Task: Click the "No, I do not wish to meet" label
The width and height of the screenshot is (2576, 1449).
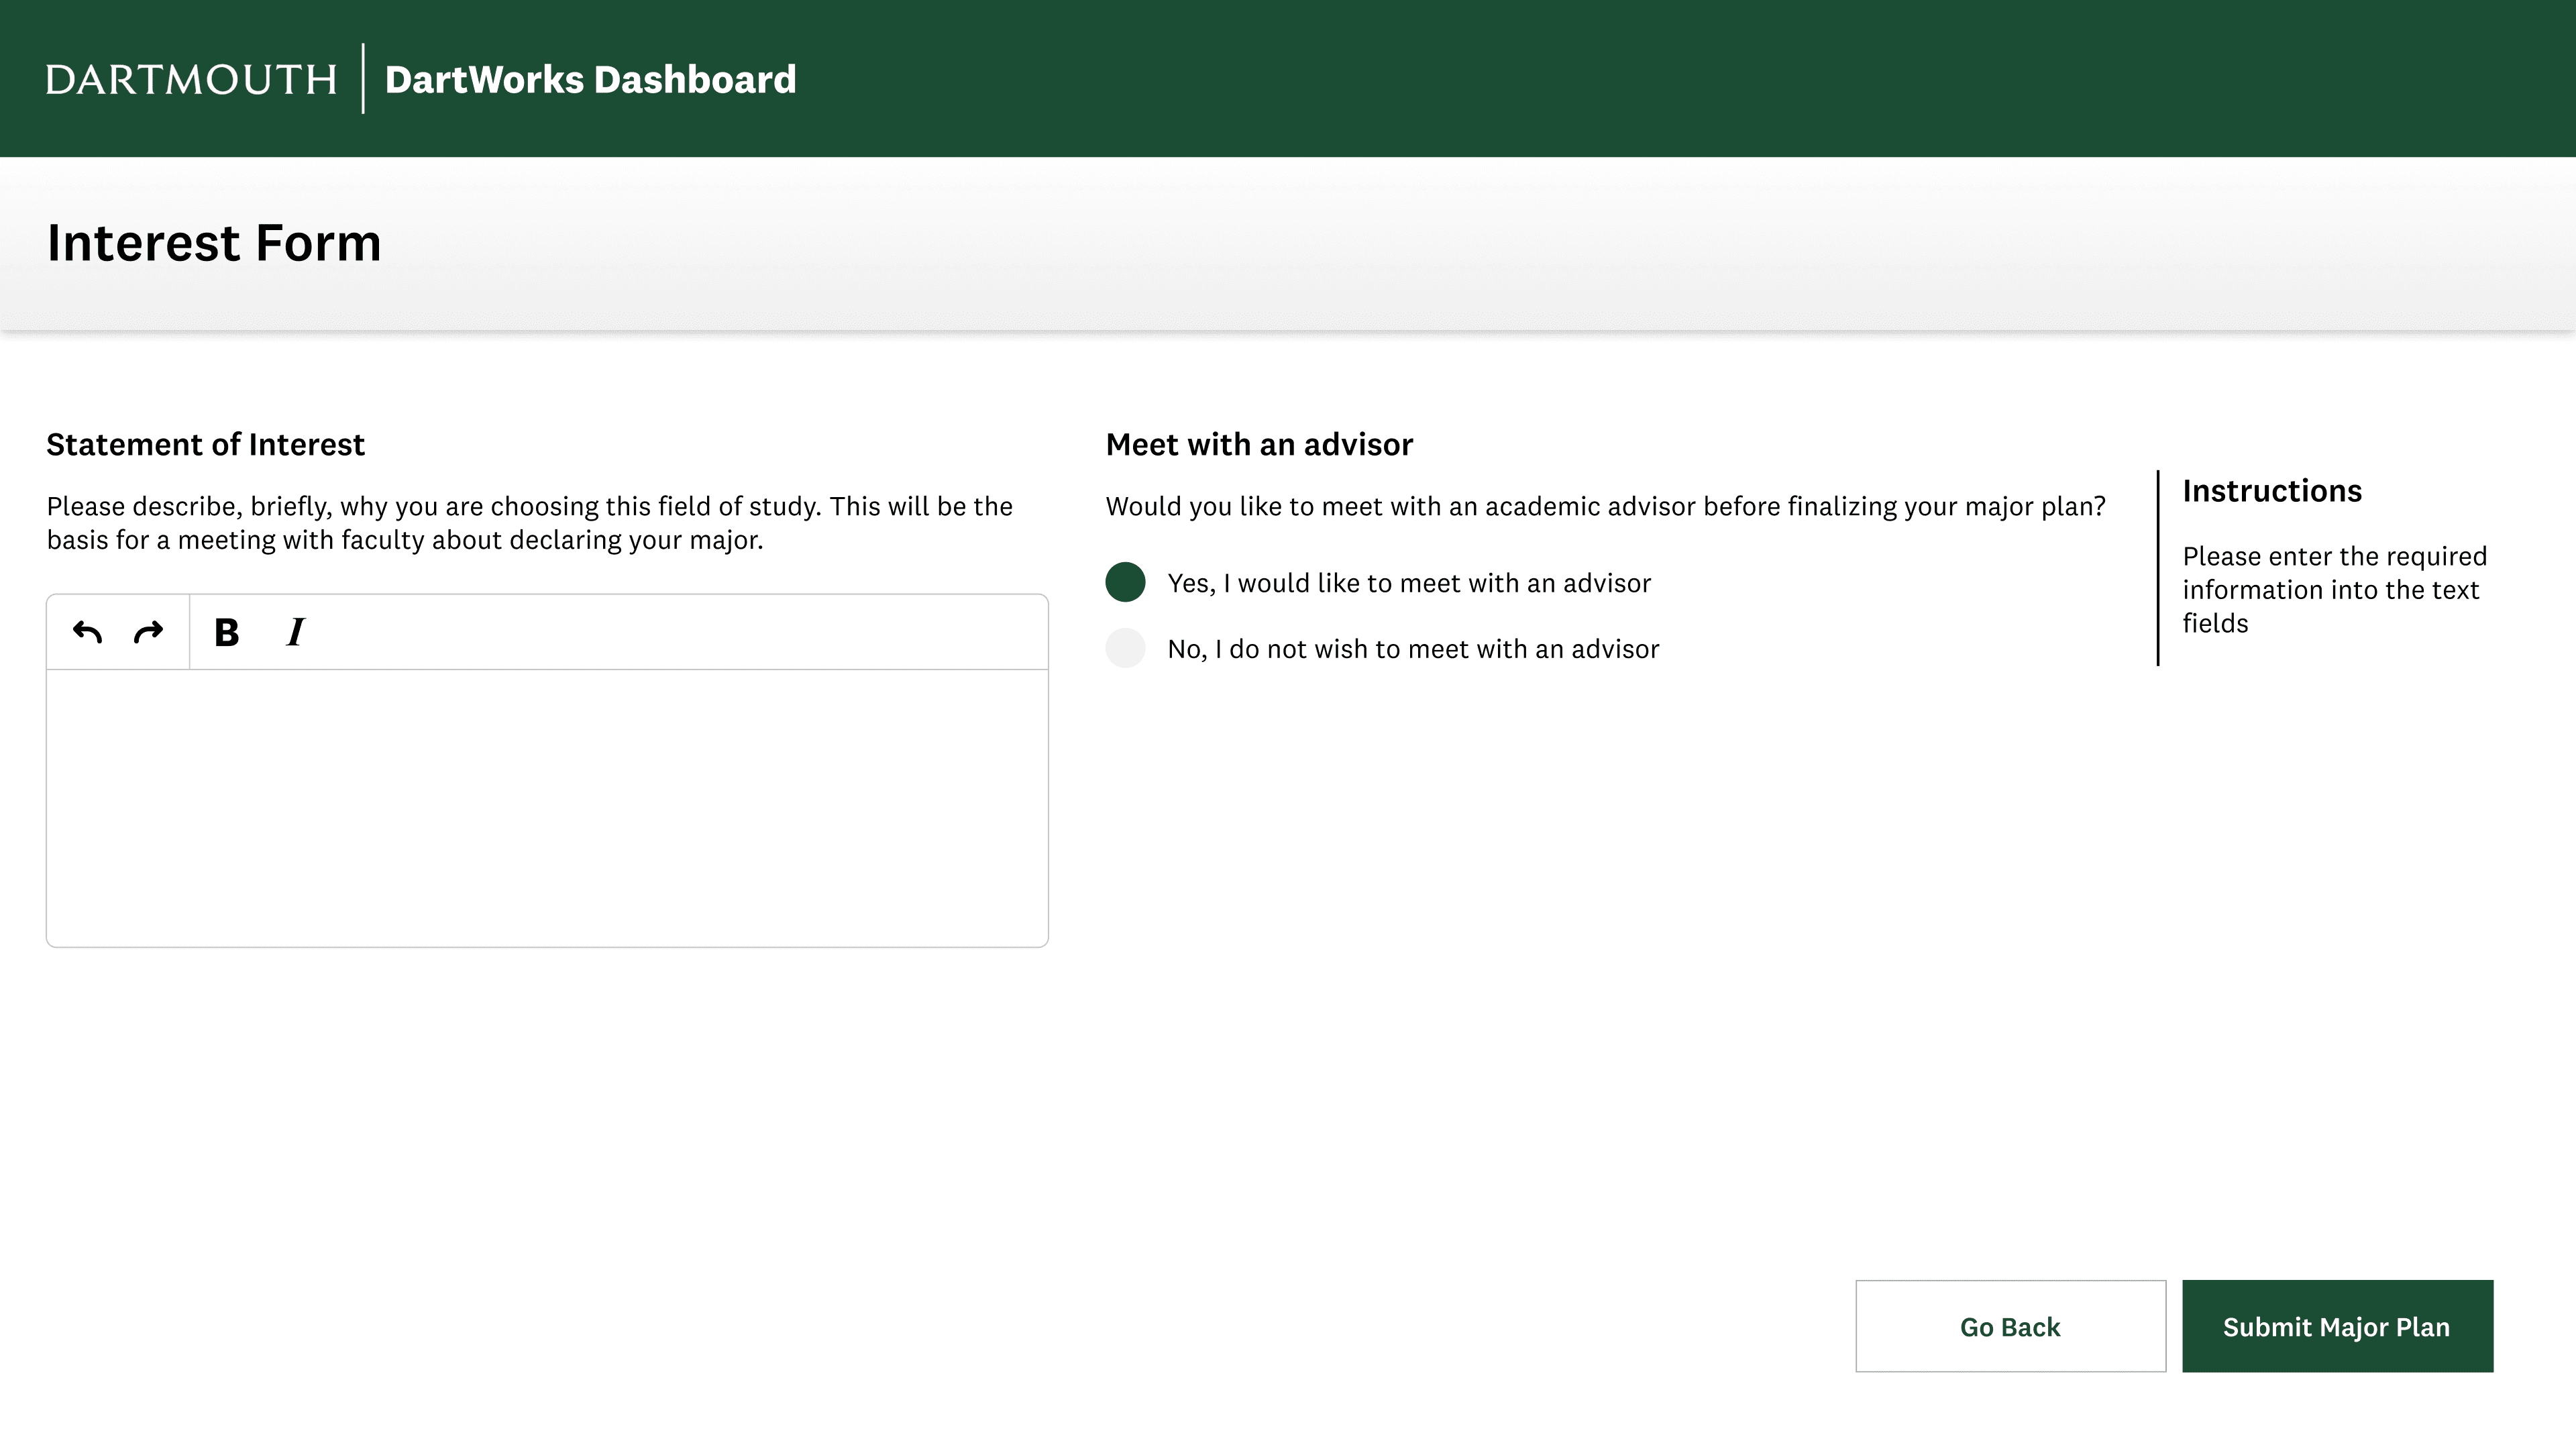Action: tap(1412, 649)
